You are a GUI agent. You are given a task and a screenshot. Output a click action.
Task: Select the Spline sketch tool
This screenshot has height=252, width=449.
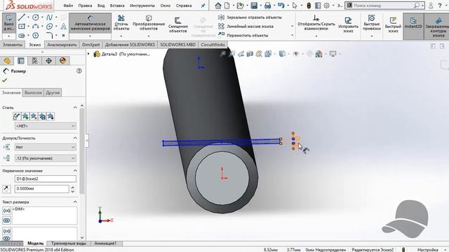point(49,17)
